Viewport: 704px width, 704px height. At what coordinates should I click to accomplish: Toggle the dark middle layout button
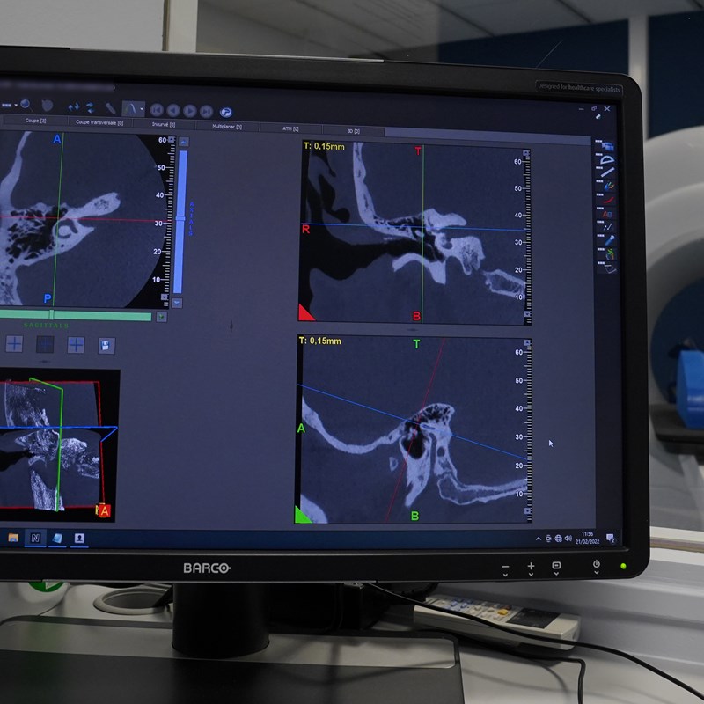point(45,344)
